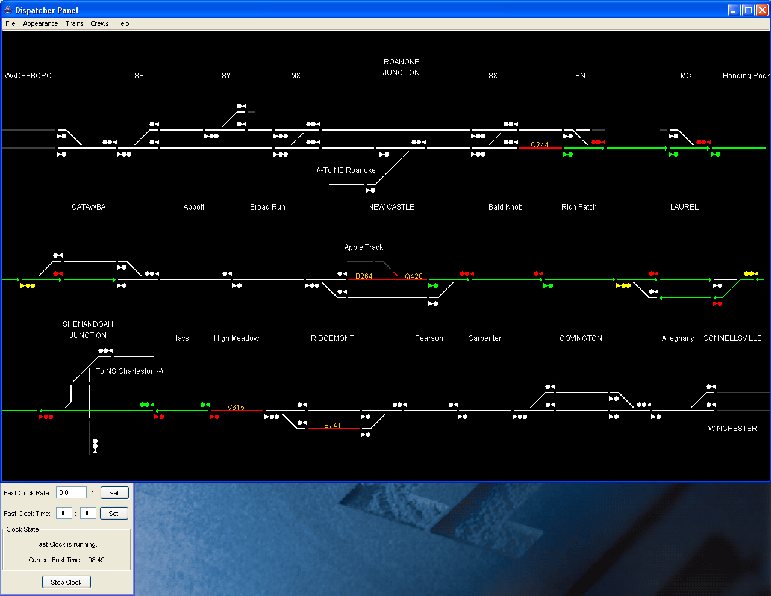Click the WINCHESTER label
The width and height of the screenshot is (771, 596).
[x=732, y=429]
